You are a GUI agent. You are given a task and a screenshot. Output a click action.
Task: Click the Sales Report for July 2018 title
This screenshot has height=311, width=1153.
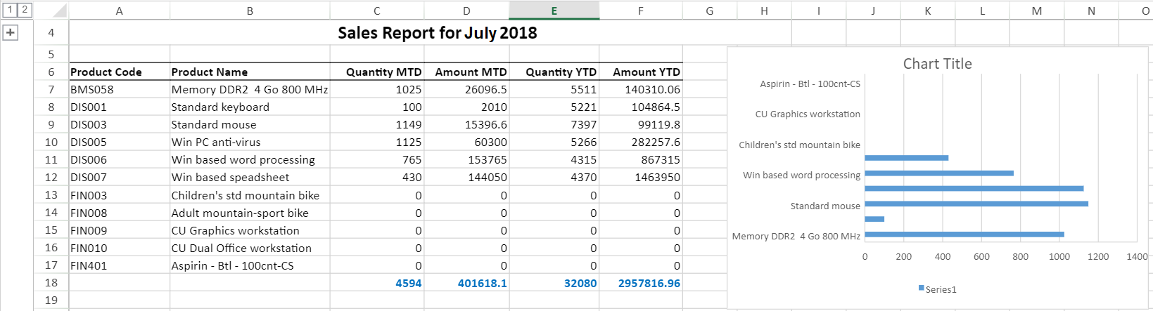[x=437, y=33]
